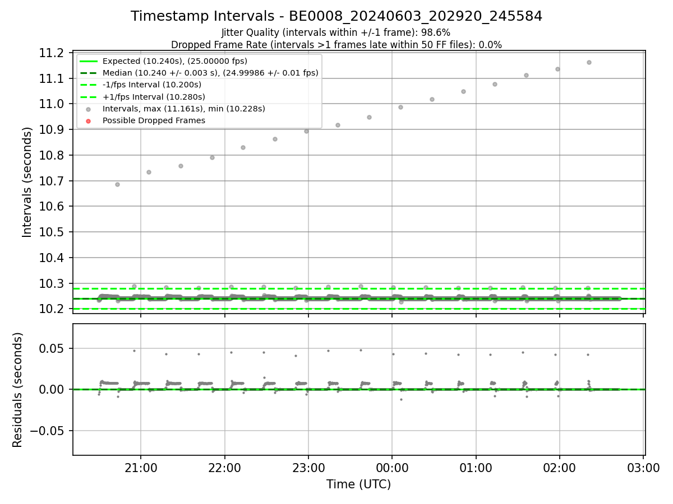Screen dimensions: 673x504
Task: Select the 'Dropped Frame Rate' 0.0% subtitle line
Action: (336, 44)
